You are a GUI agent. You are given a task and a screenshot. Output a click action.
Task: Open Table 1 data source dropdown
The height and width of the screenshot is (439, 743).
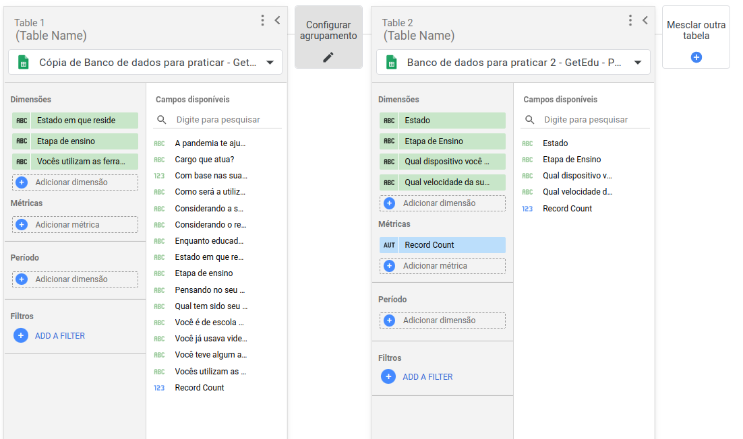coord(270,63)
